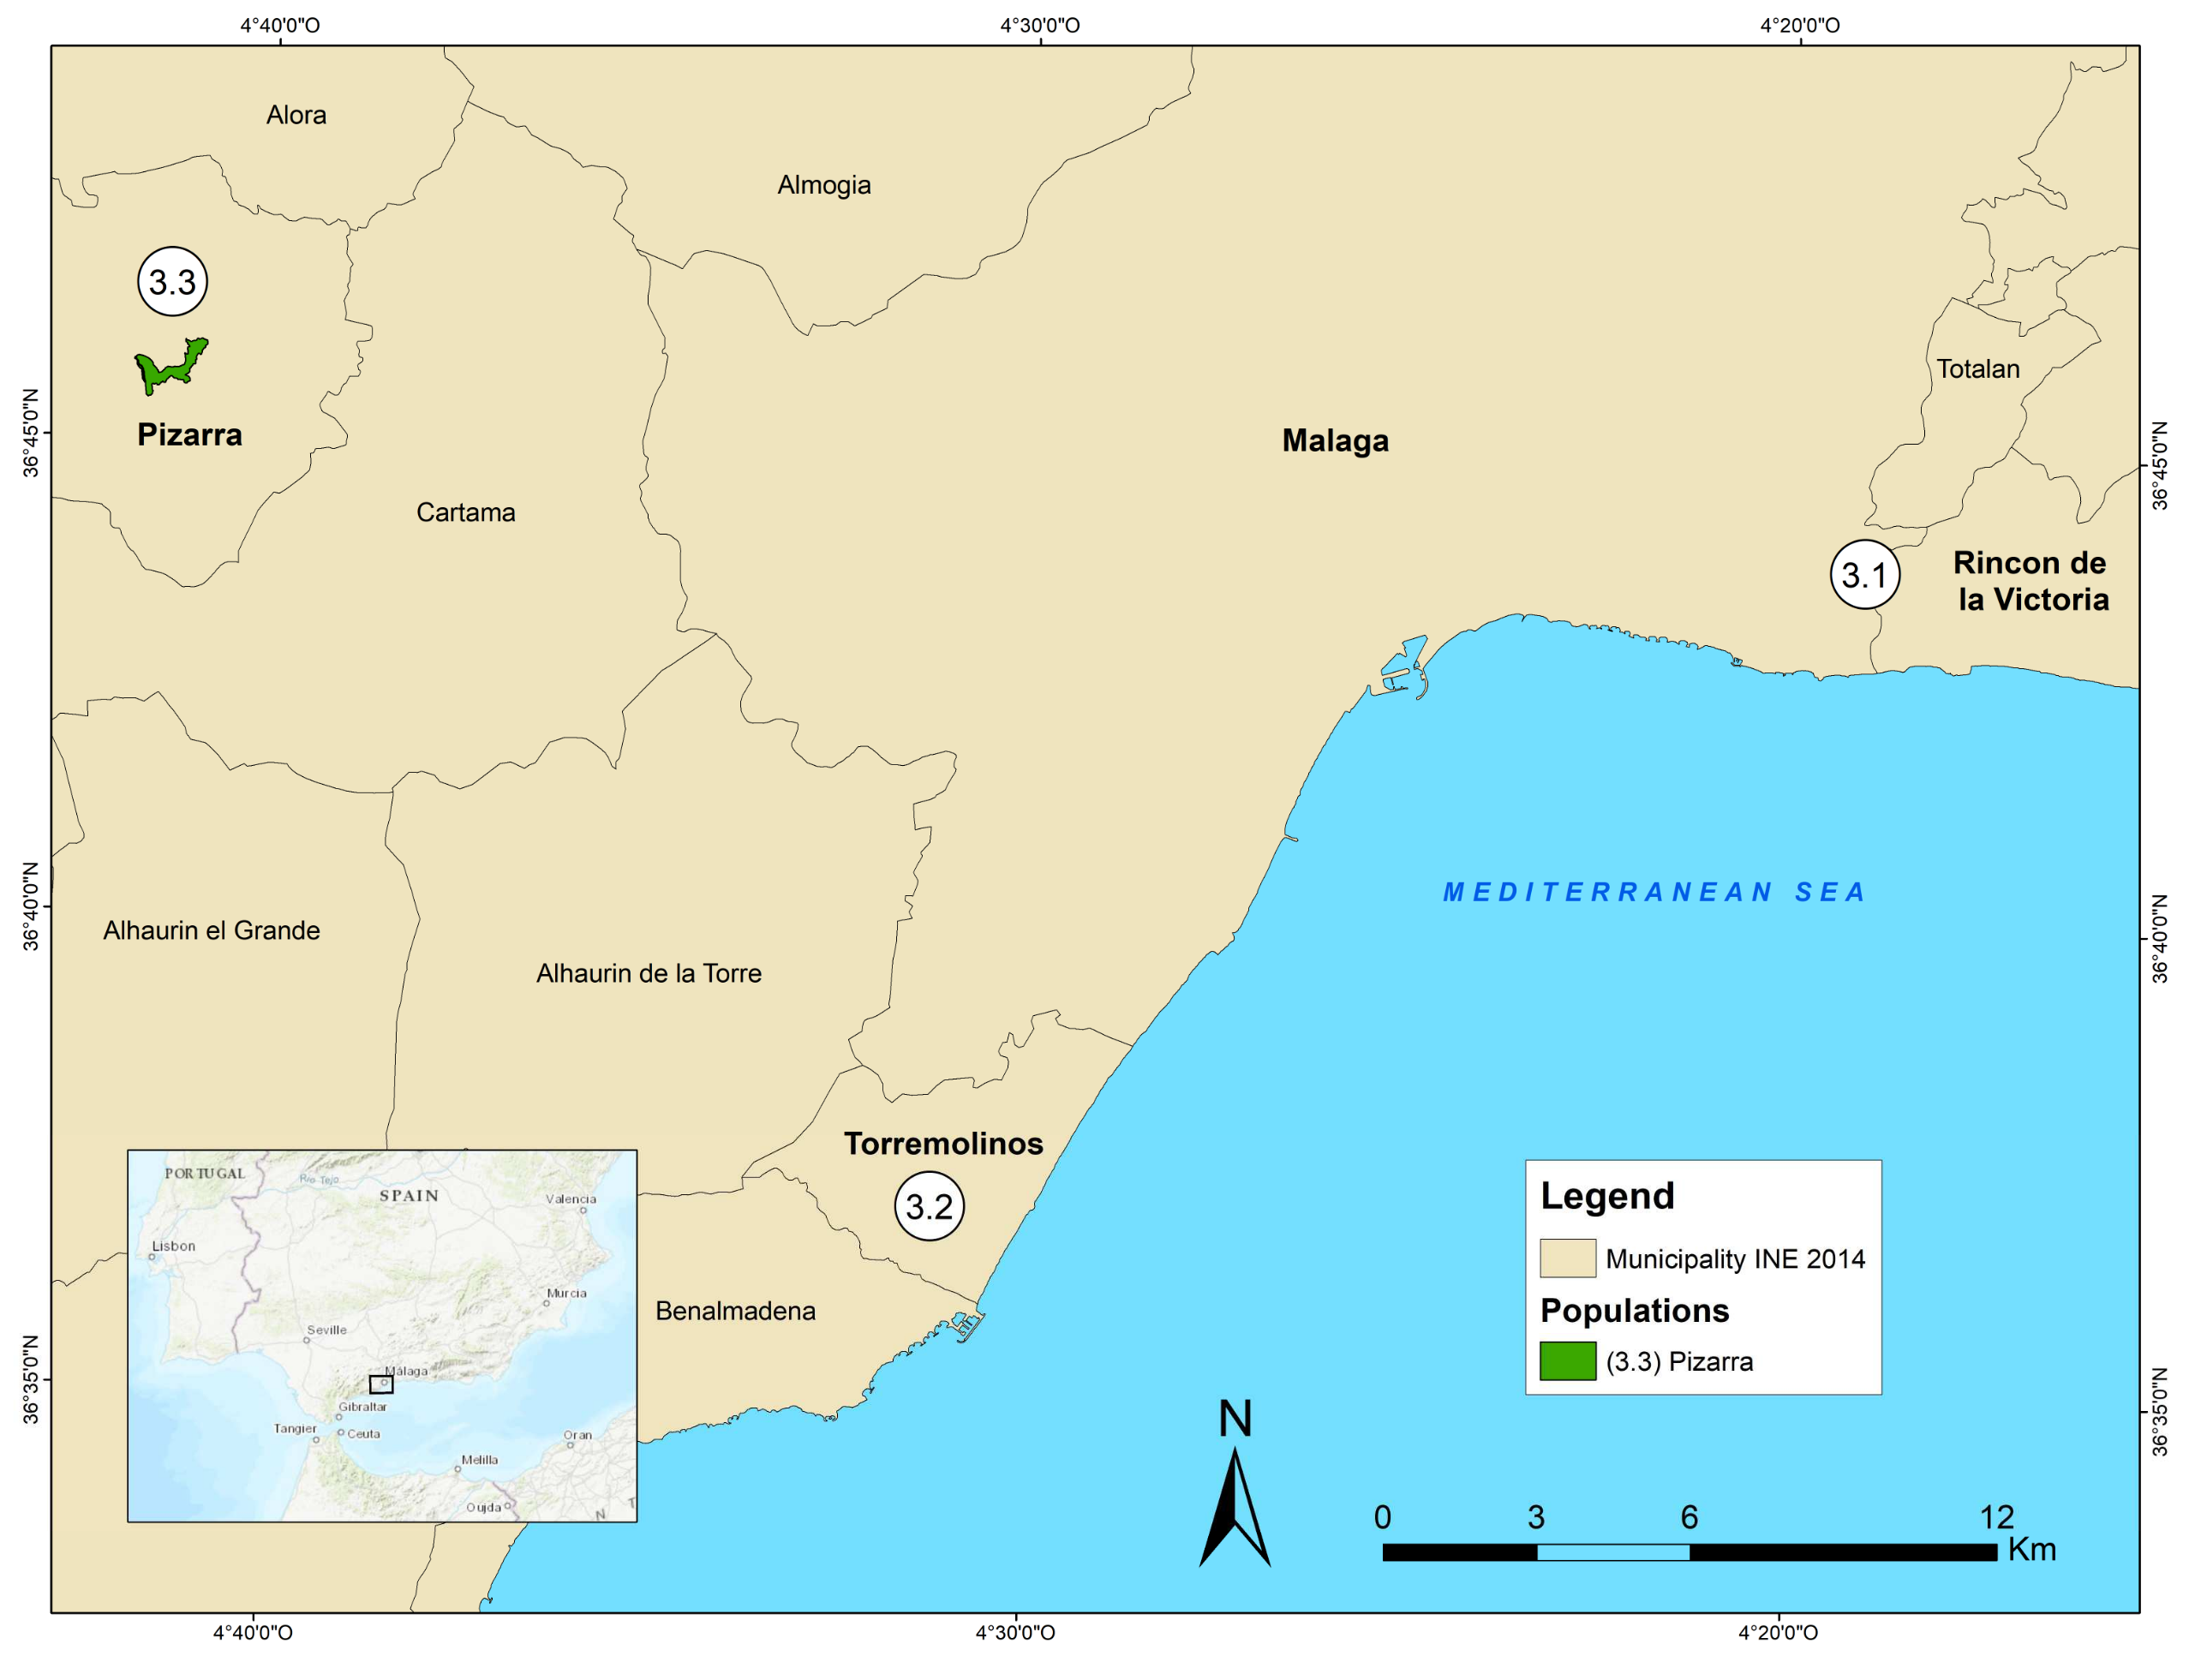Click the 3.1 circled population marker

(1864, 575)
